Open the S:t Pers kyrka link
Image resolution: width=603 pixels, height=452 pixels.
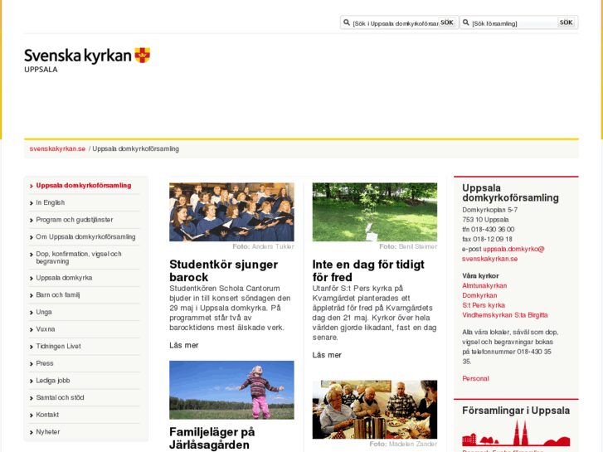tap(484, 305)
